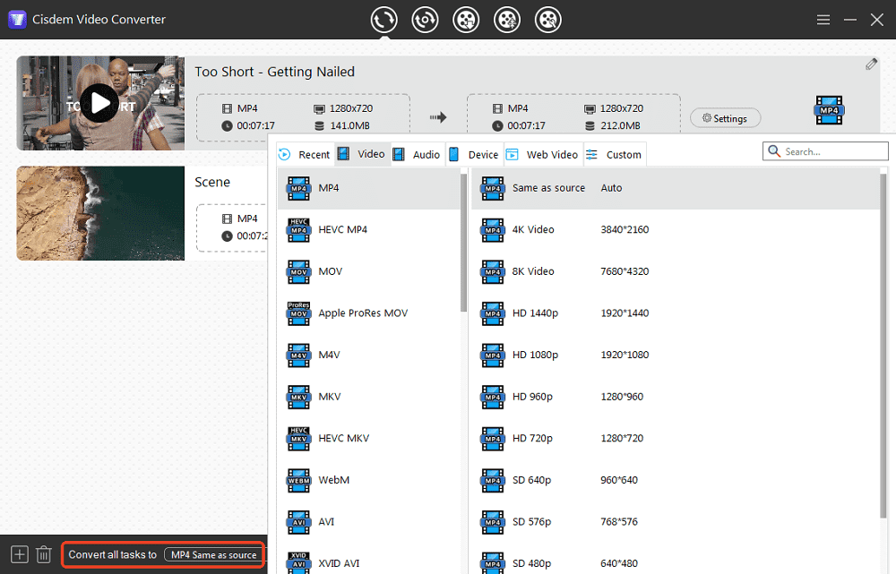Play the Too Short video thumbnail
Screen dimensions: 896x574
(x=99, y=103)
